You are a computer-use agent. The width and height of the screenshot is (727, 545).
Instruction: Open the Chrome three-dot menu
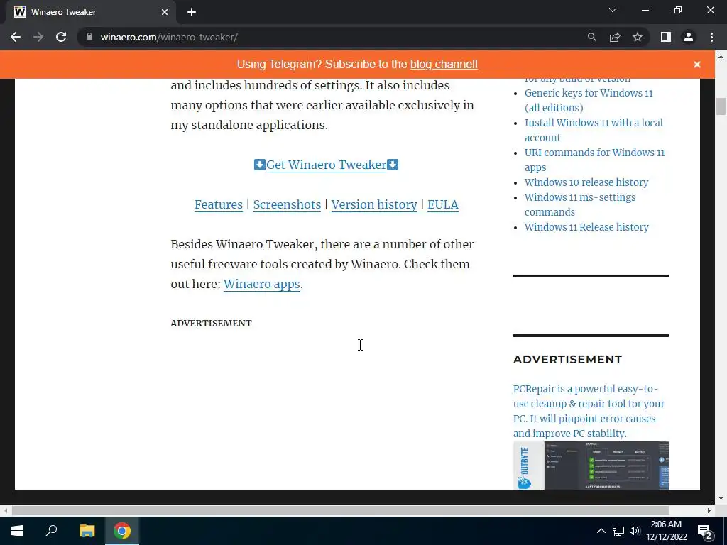pos(711,37)
